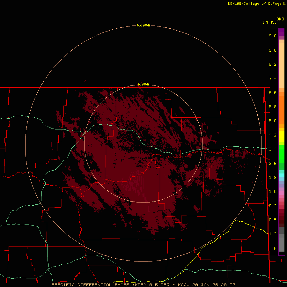The height and width of the screenshot is (287, 287).
Task: Click the 6.6 value on the scale
Action: pyautogui.click(x=273, y=92)
